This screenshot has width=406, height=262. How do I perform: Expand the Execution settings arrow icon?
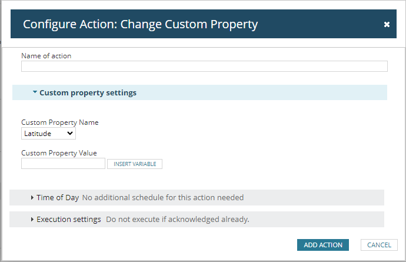coord(32,220)
